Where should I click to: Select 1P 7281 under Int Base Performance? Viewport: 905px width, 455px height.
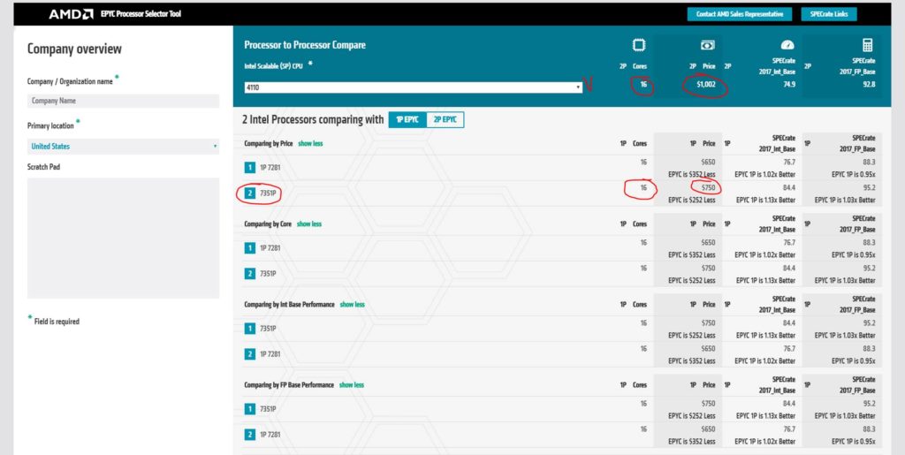coord(270,353)
